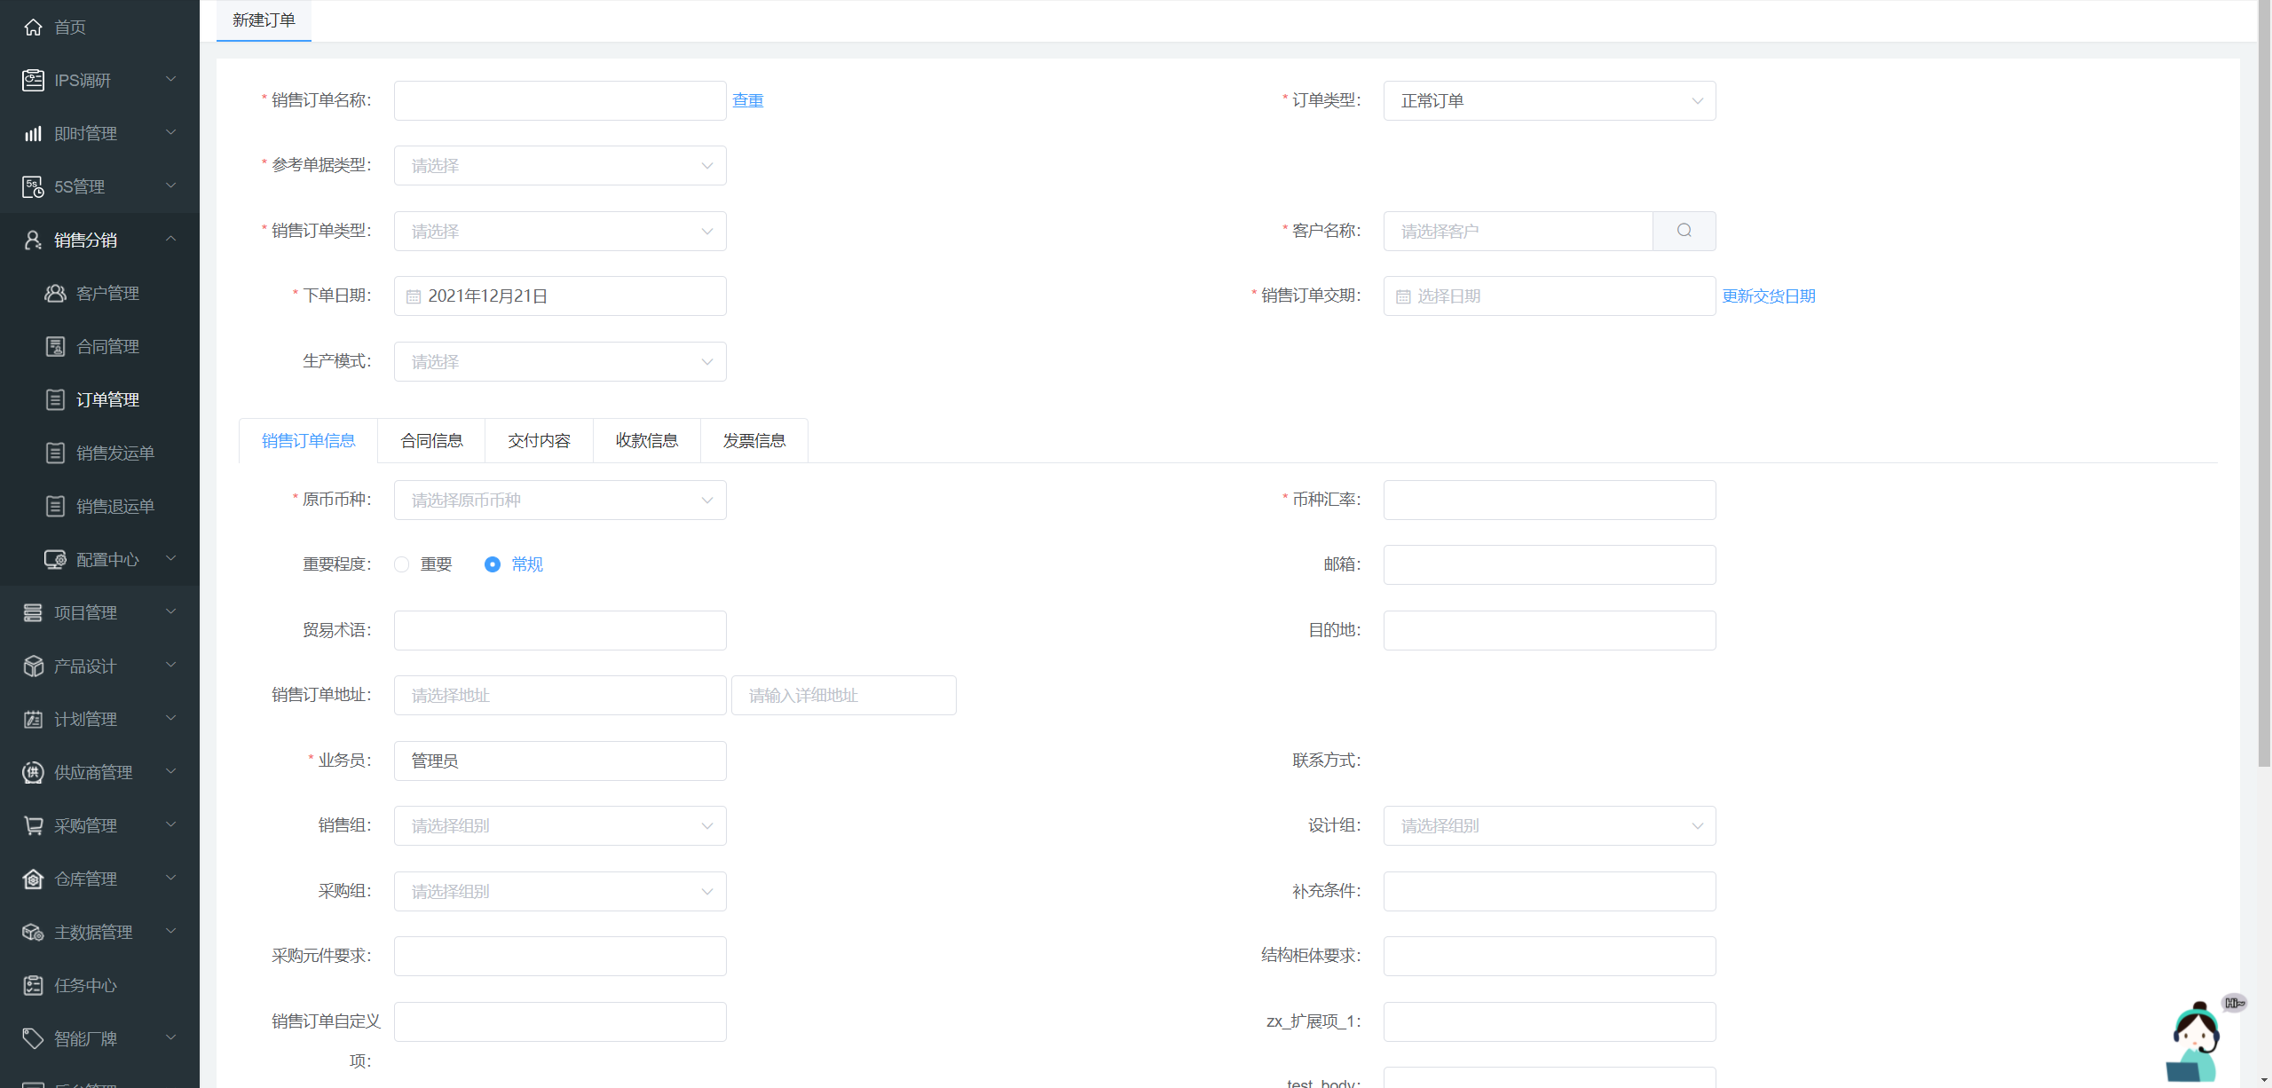Viewport: 2272px width, 1088px height.
Task: Click the 查重 link
Action: tap(747, 101)
